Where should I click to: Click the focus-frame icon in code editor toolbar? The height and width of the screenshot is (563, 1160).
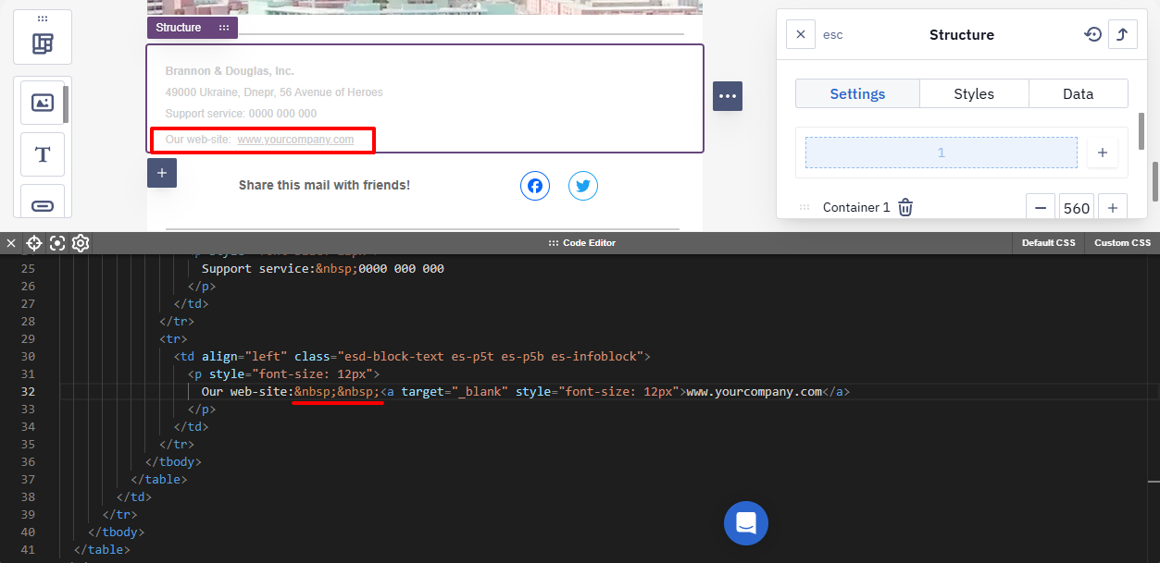tap(57, 243)
